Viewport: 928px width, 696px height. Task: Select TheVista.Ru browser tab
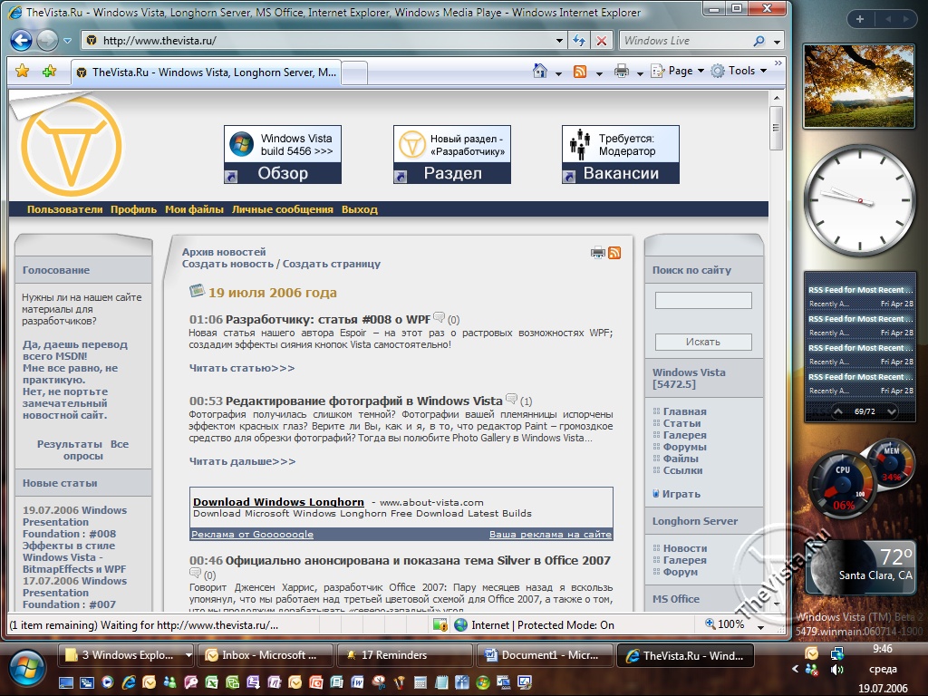tap(206, 72)
